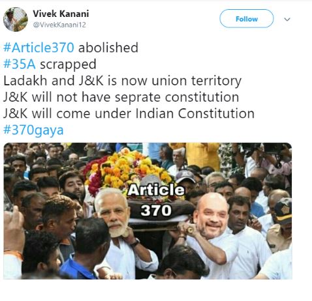Open the #Article370 hashtag
The height and width of the screenshot is (301, 312).
tap(39, 48)
